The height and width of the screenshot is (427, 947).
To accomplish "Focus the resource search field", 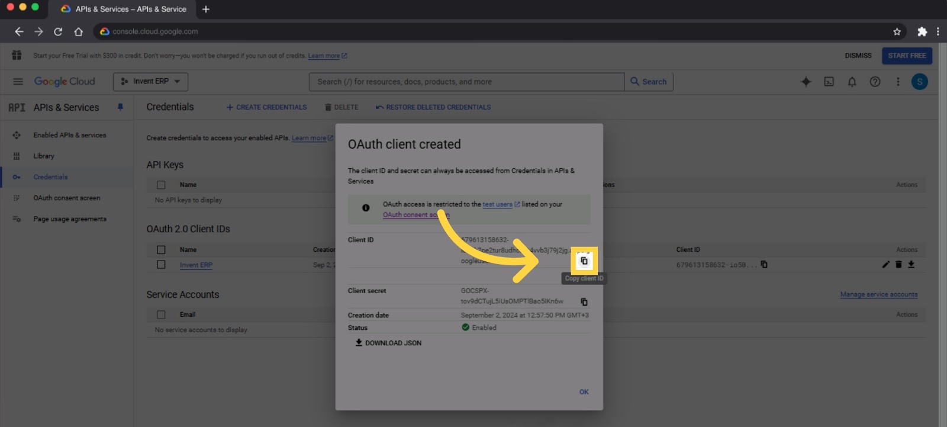I will click(466, 82).
